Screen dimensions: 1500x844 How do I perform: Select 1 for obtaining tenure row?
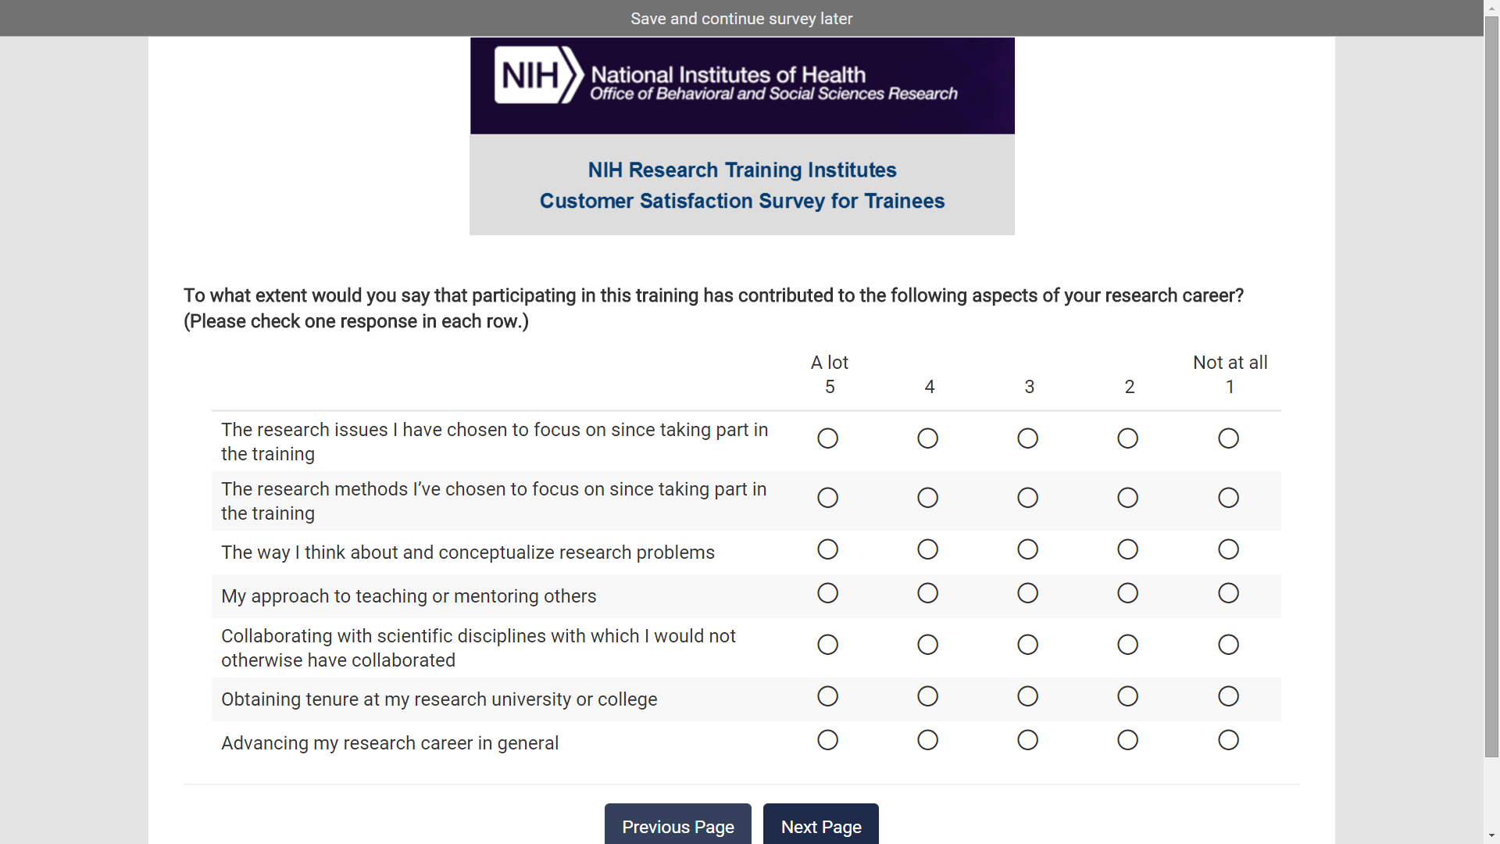(1228, 696)
